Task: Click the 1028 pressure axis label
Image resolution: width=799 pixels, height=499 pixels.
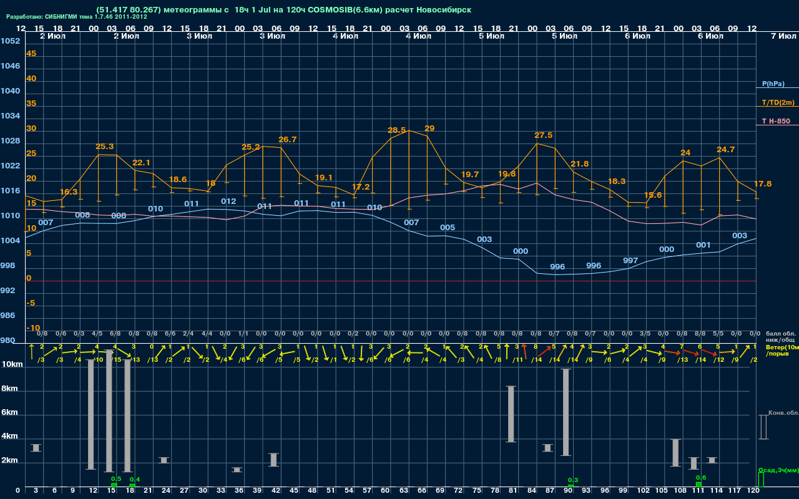Action: (9, 141)
